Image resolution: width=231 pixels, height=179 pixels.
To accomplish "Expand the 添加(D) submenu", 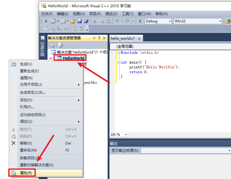I will (x=46, y=100).
